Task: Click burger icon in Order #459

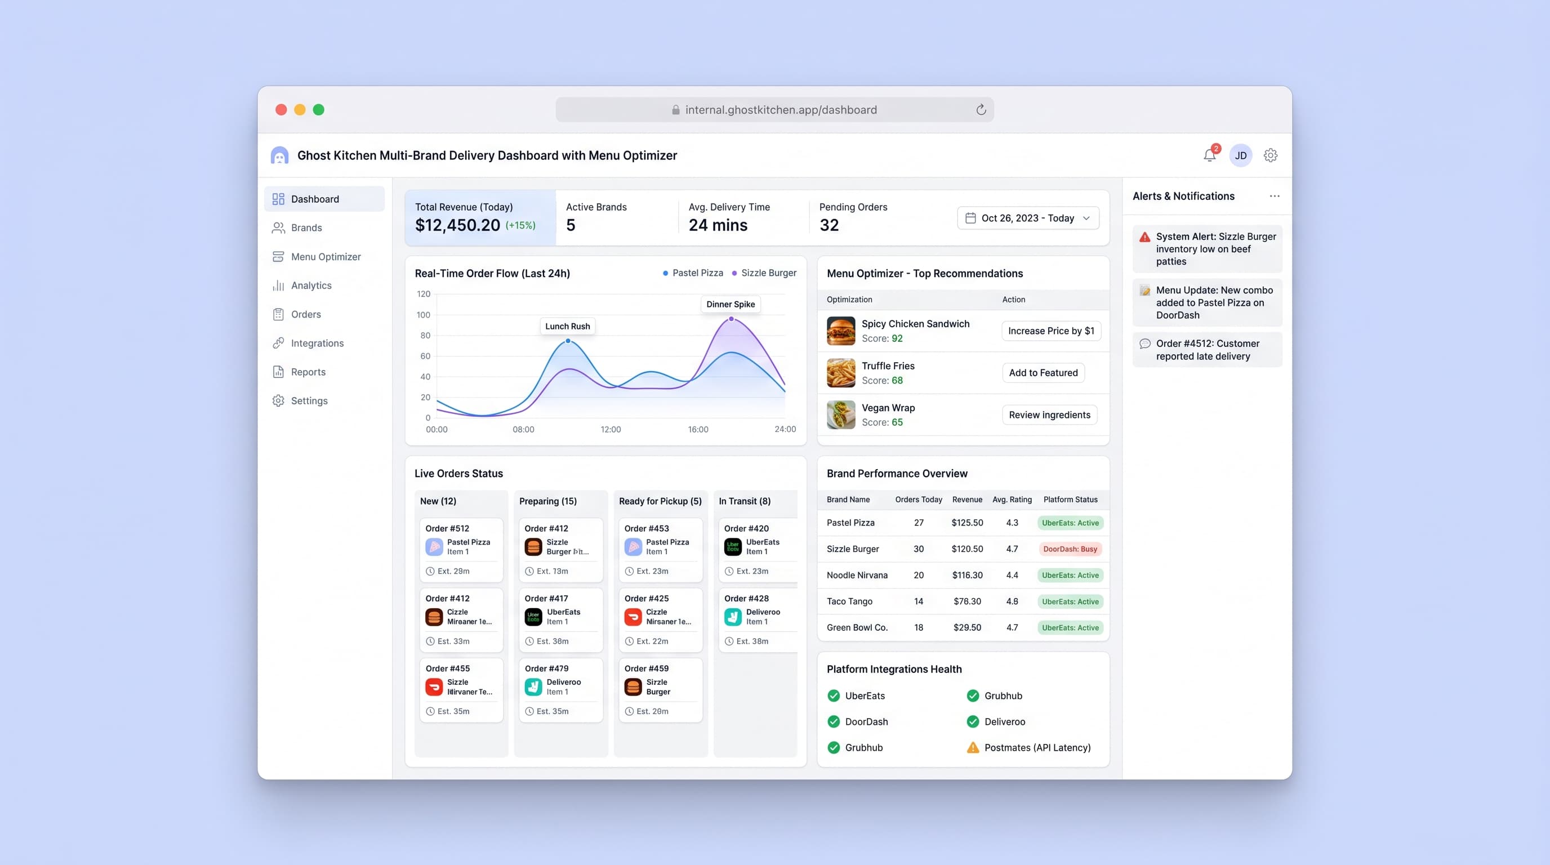Action: pyautogui.click(x=633, y=687)
